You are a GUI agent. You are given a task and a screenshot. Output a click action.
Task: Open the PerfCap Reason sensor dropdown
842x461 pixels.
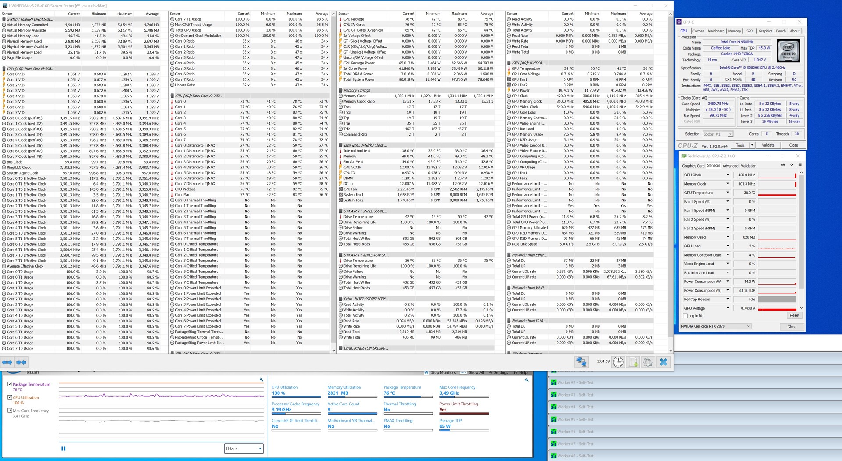[x=728, y=300]
